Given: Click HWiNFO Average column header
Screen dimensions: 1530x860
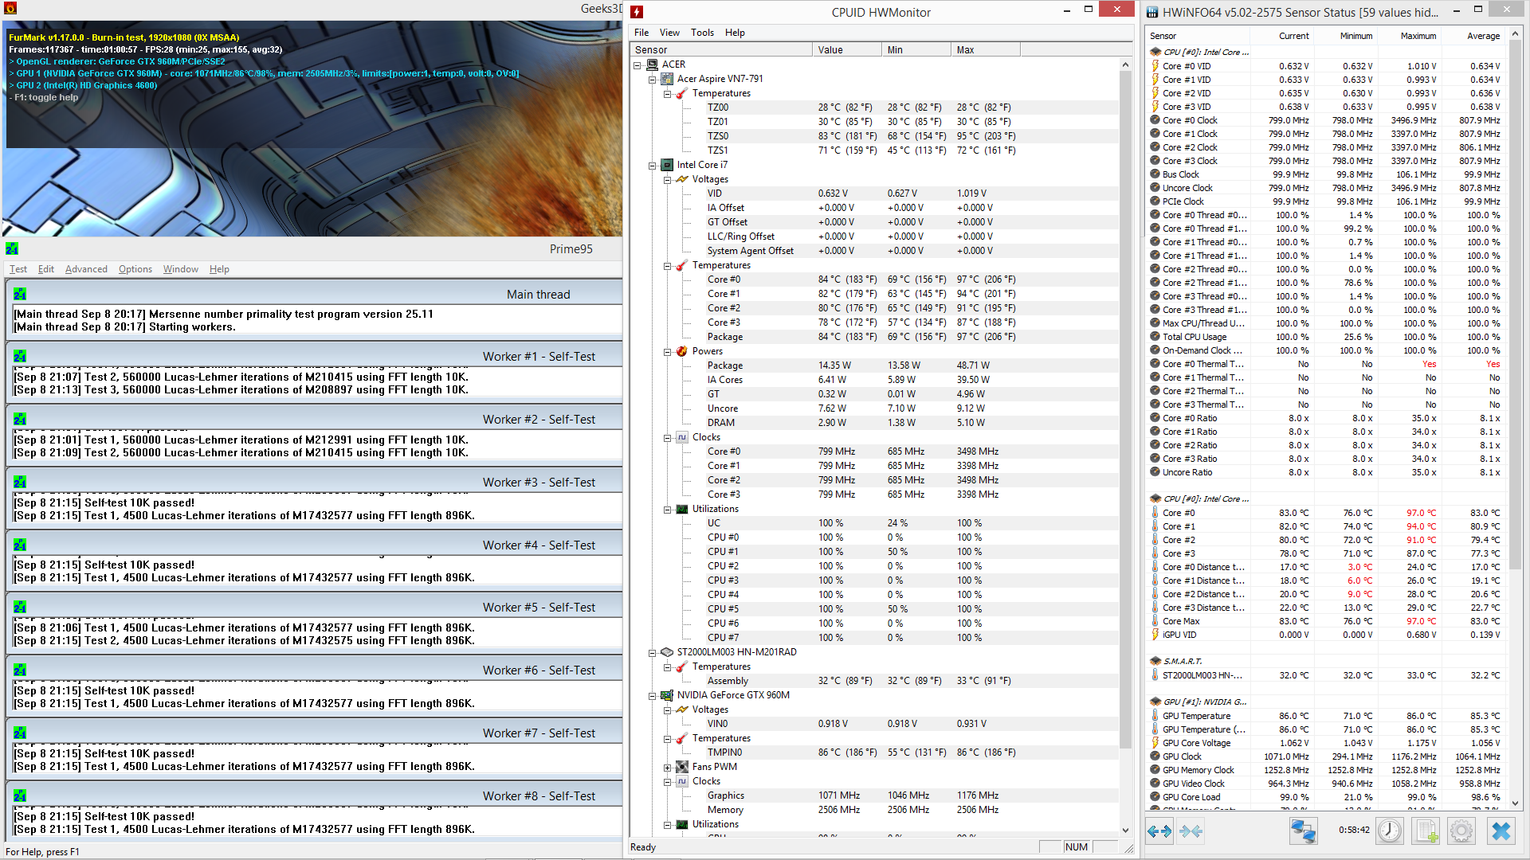Looking at the screenshot, I should click(1472, 36).
